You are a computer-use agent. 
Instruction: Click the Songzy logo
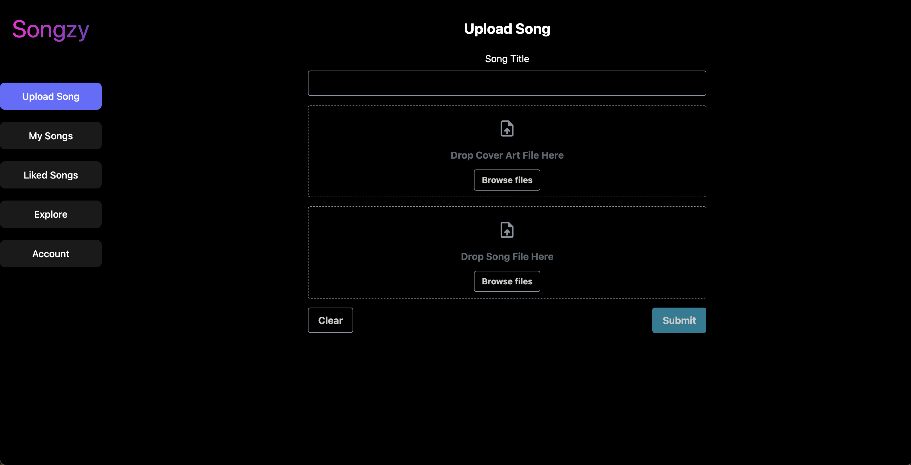tap(50, 30)
